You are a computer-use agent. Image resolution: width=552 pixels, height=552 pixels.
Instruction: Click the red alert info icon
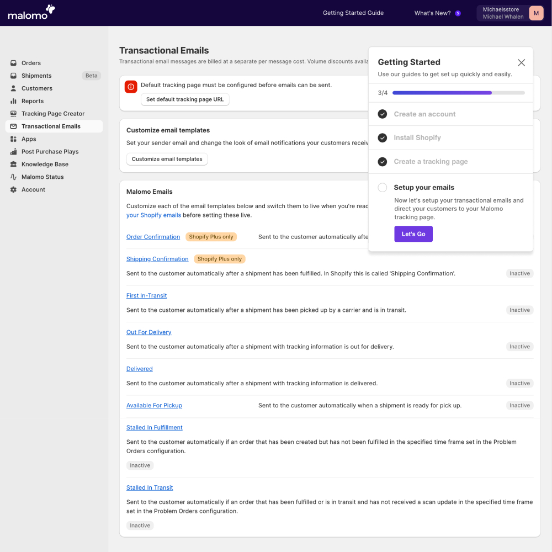coord(131,87)
